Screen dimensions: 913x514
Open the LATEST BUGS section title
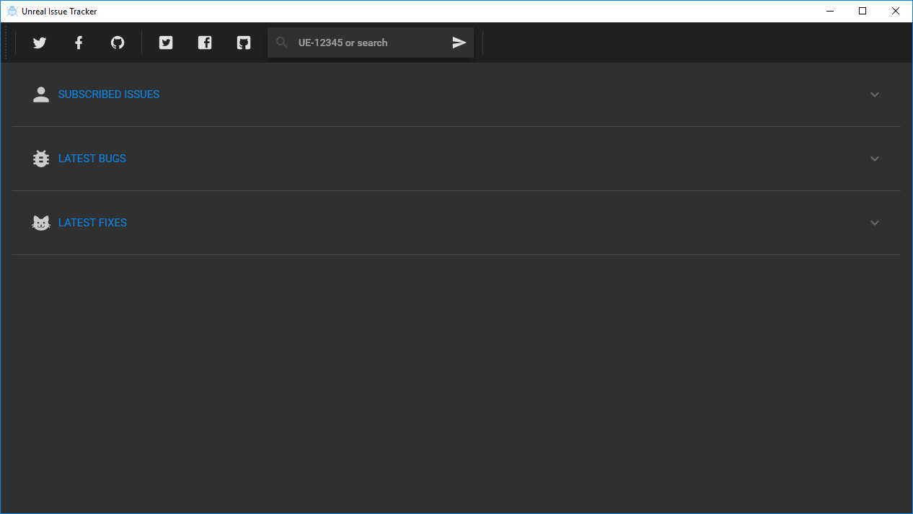point(92,159)
